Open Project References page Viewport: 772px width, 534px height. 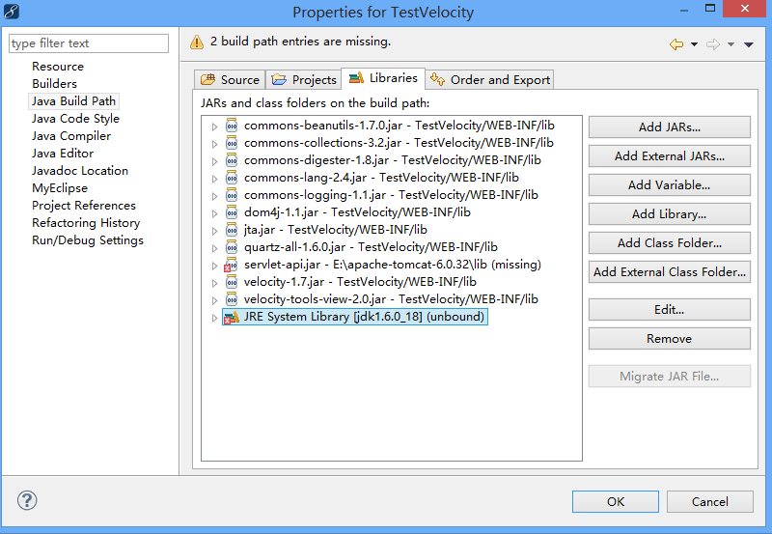[84, 206]
